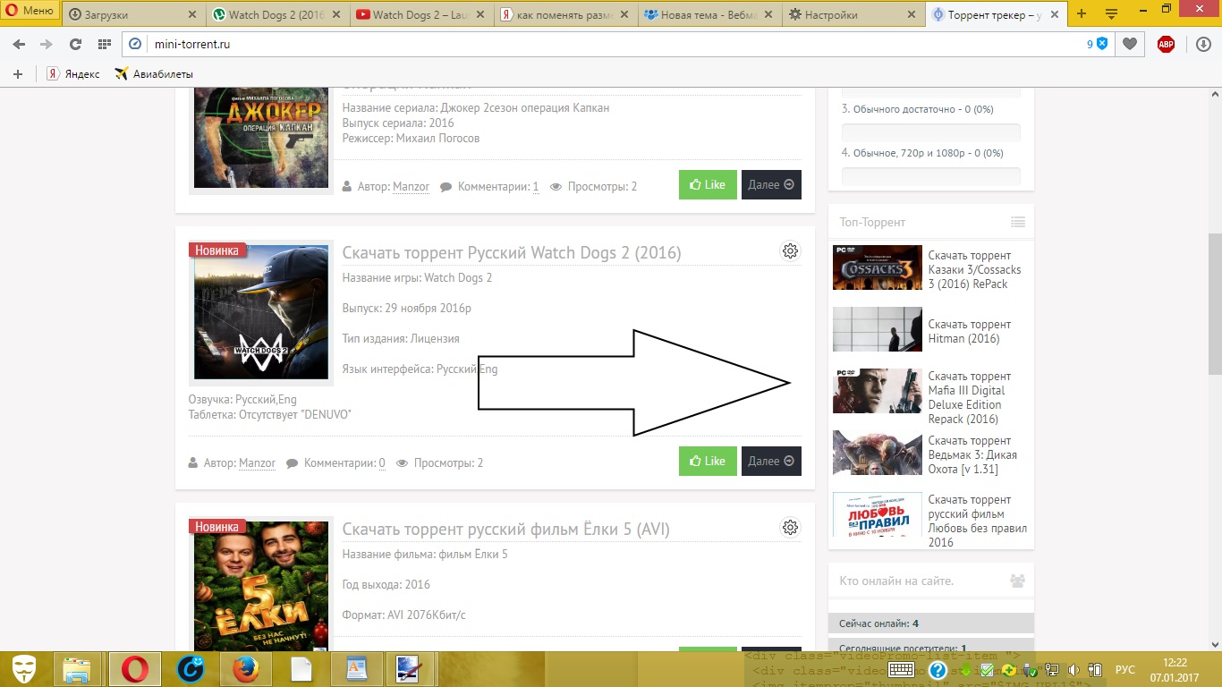Open author Manzor on Watch Dogs 2 post
The height and width of the screenshot is (687, 1222).
click(257, 463)
